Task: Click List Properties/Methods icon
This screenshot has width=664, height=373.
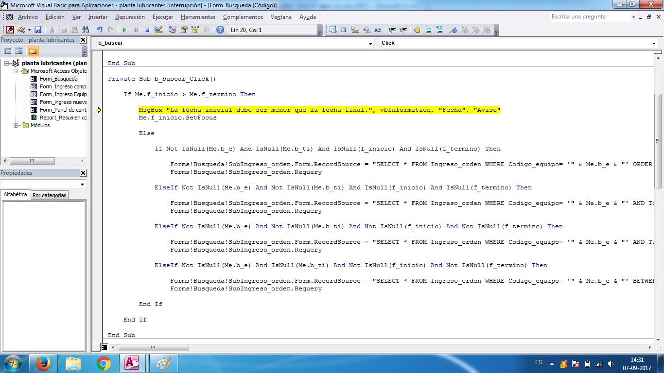Action: [332, 30]
